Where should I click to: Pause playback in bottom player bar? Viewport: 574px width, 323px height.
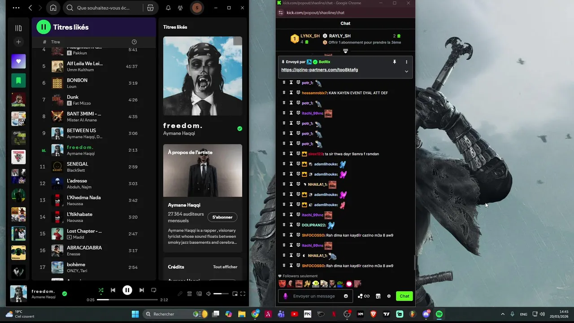point(127,290)
